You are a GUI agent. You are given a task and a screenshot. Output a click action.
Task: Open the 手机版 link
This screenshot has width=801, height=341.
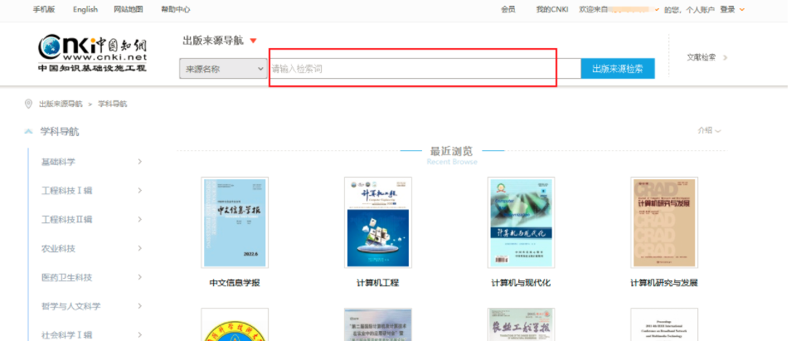[x=44, y=9]
